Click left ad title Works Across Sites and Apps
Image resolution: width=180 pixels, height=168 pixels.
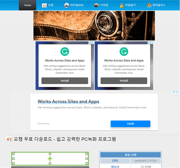65,60
